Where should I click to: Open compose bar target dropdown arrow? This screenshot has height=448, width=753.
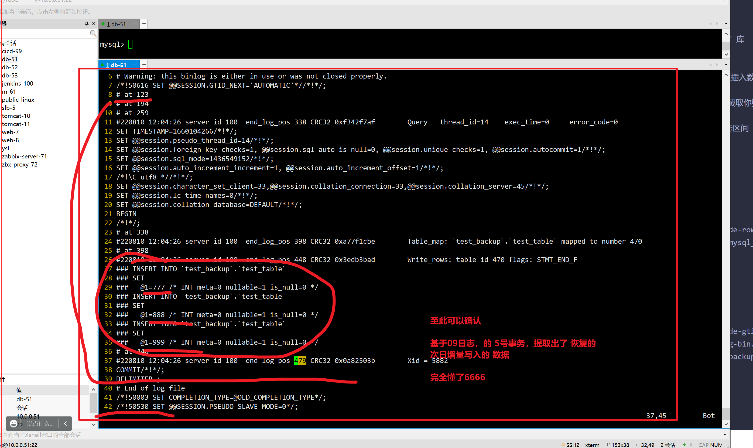click(x=725, y=435)
